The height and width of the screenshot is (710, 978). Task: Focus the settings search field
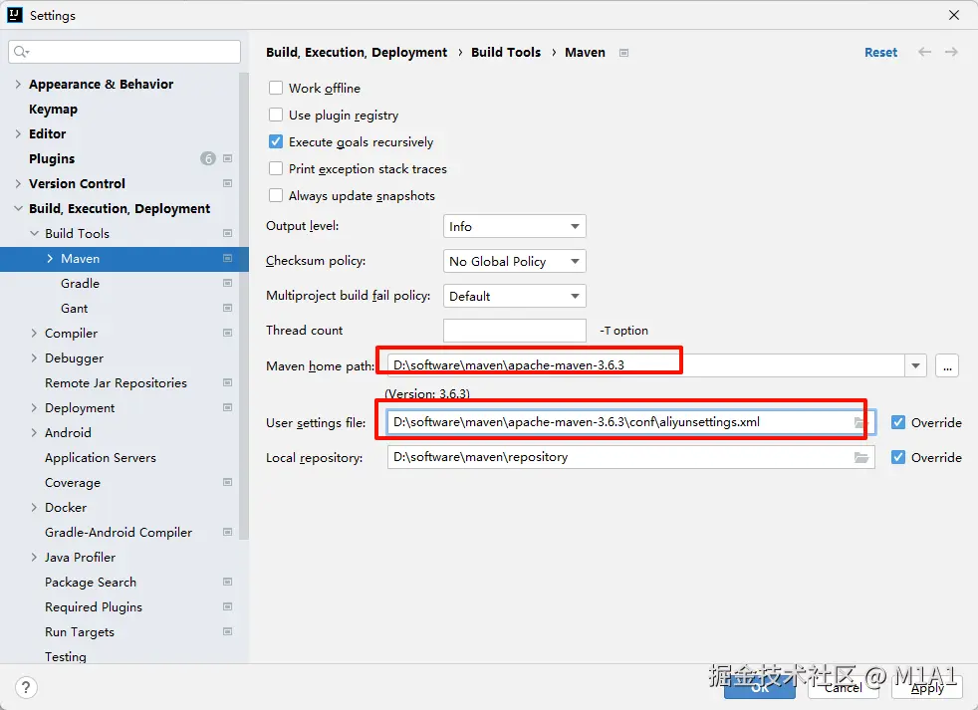coord(124,52)
